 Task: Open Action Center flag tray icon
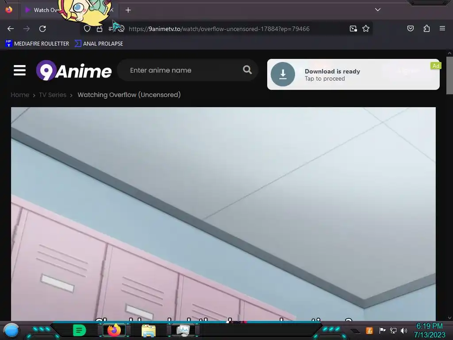382,330
